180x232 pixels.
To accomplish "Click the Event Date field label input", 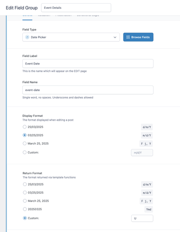I will pos(88,64).
